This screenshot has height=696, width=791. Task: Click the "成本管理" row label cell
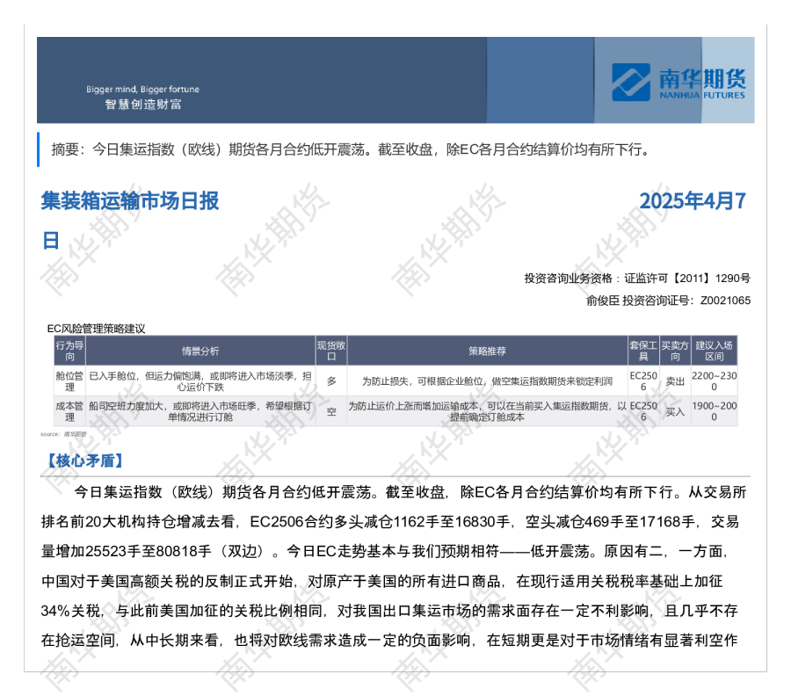pos(69,411)
